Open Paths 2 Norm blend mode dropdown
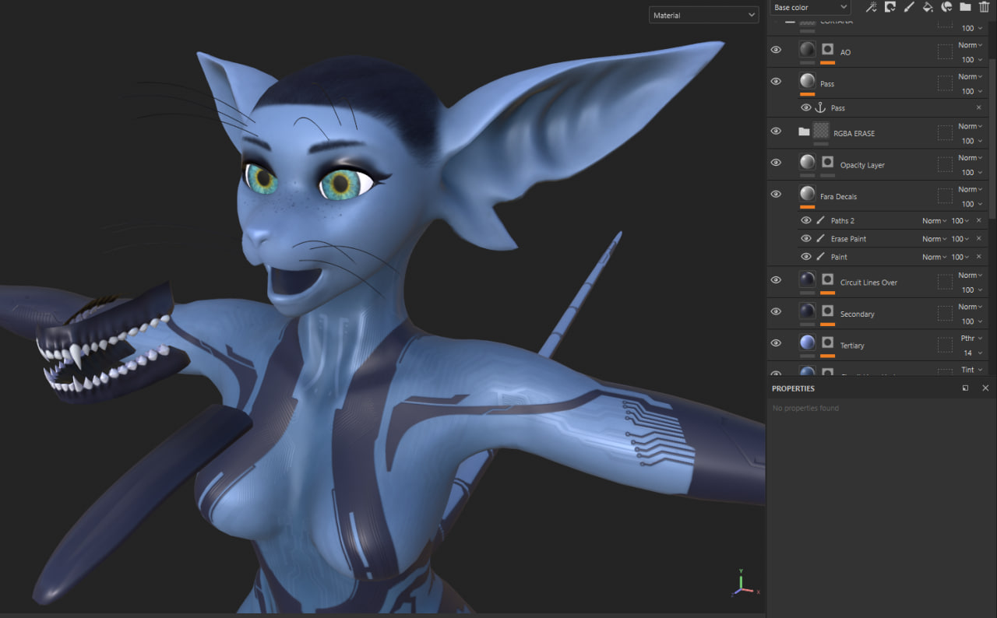This screenshot has width=997, height=618. click(935, 221)
